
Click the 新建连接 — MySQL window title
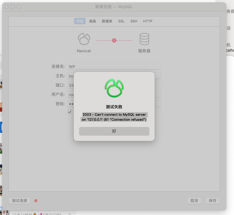(114, 7)
